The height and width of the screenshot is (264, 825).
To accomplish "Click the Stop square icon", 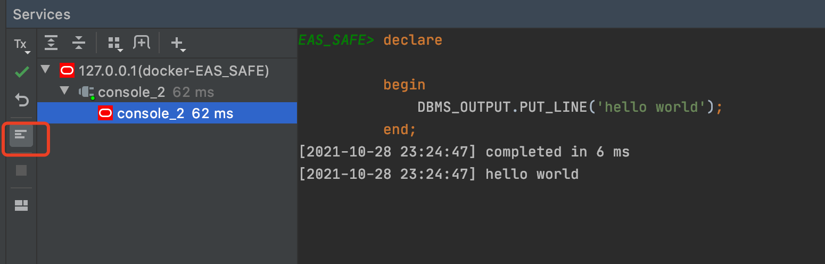I will [21, 170].
